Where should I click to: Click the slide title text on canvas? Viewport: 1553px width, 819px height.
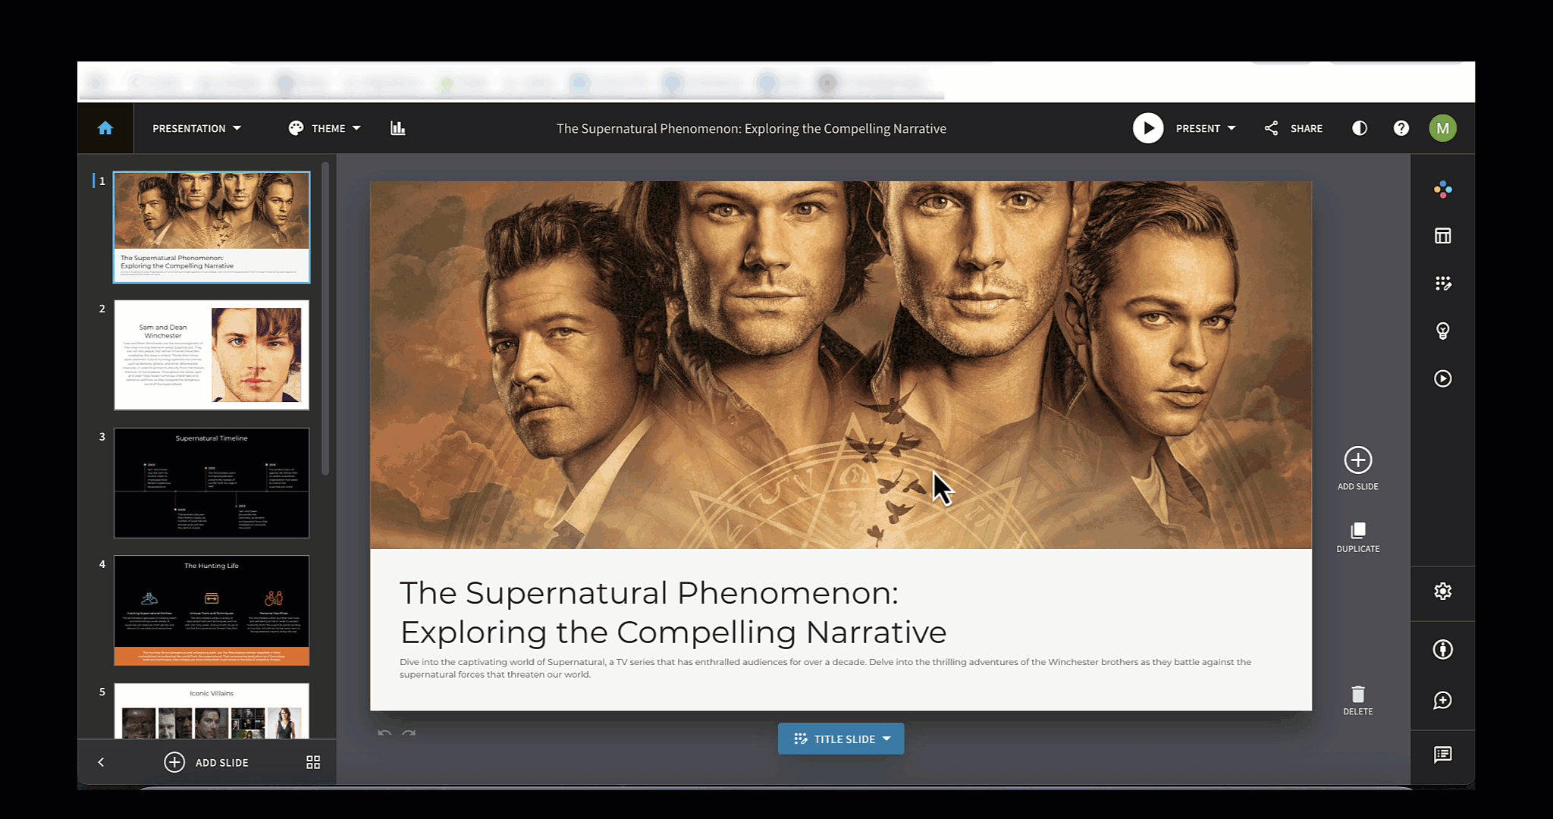tap(673, 612)
